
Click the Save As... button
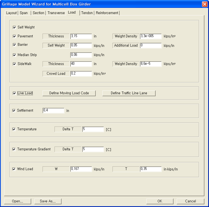coord(48,201)
